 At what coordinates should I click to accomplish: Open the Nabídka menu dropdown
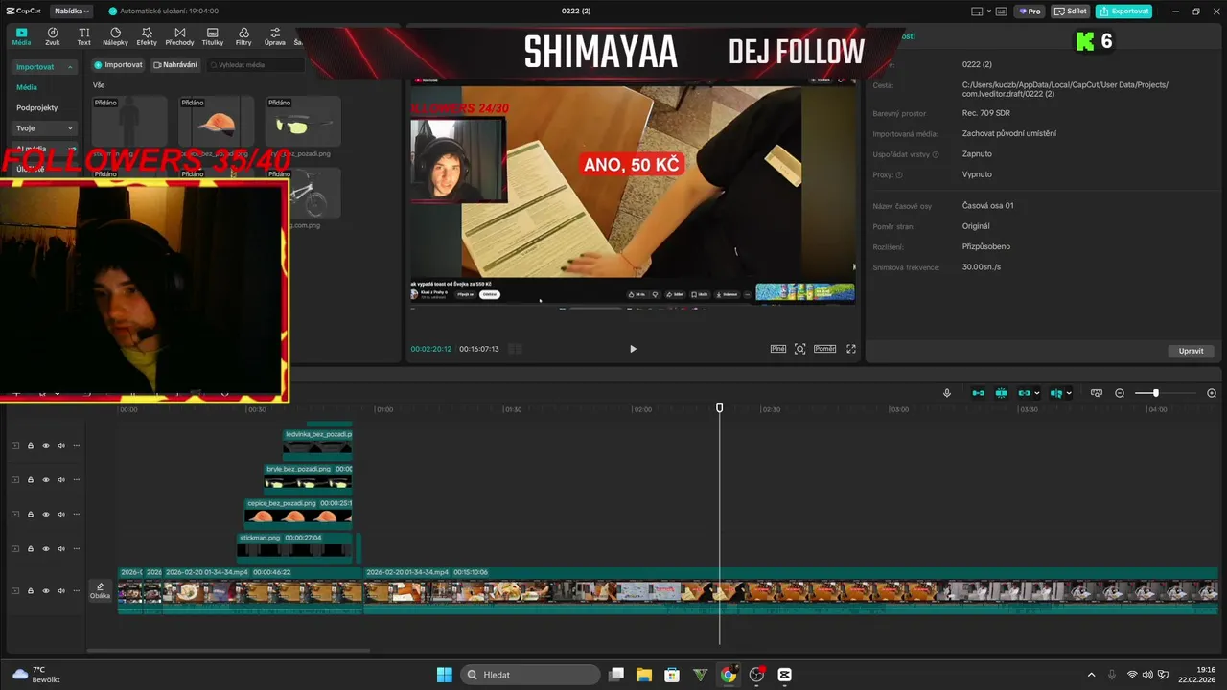pyautogui.click(x=71, y=11)
